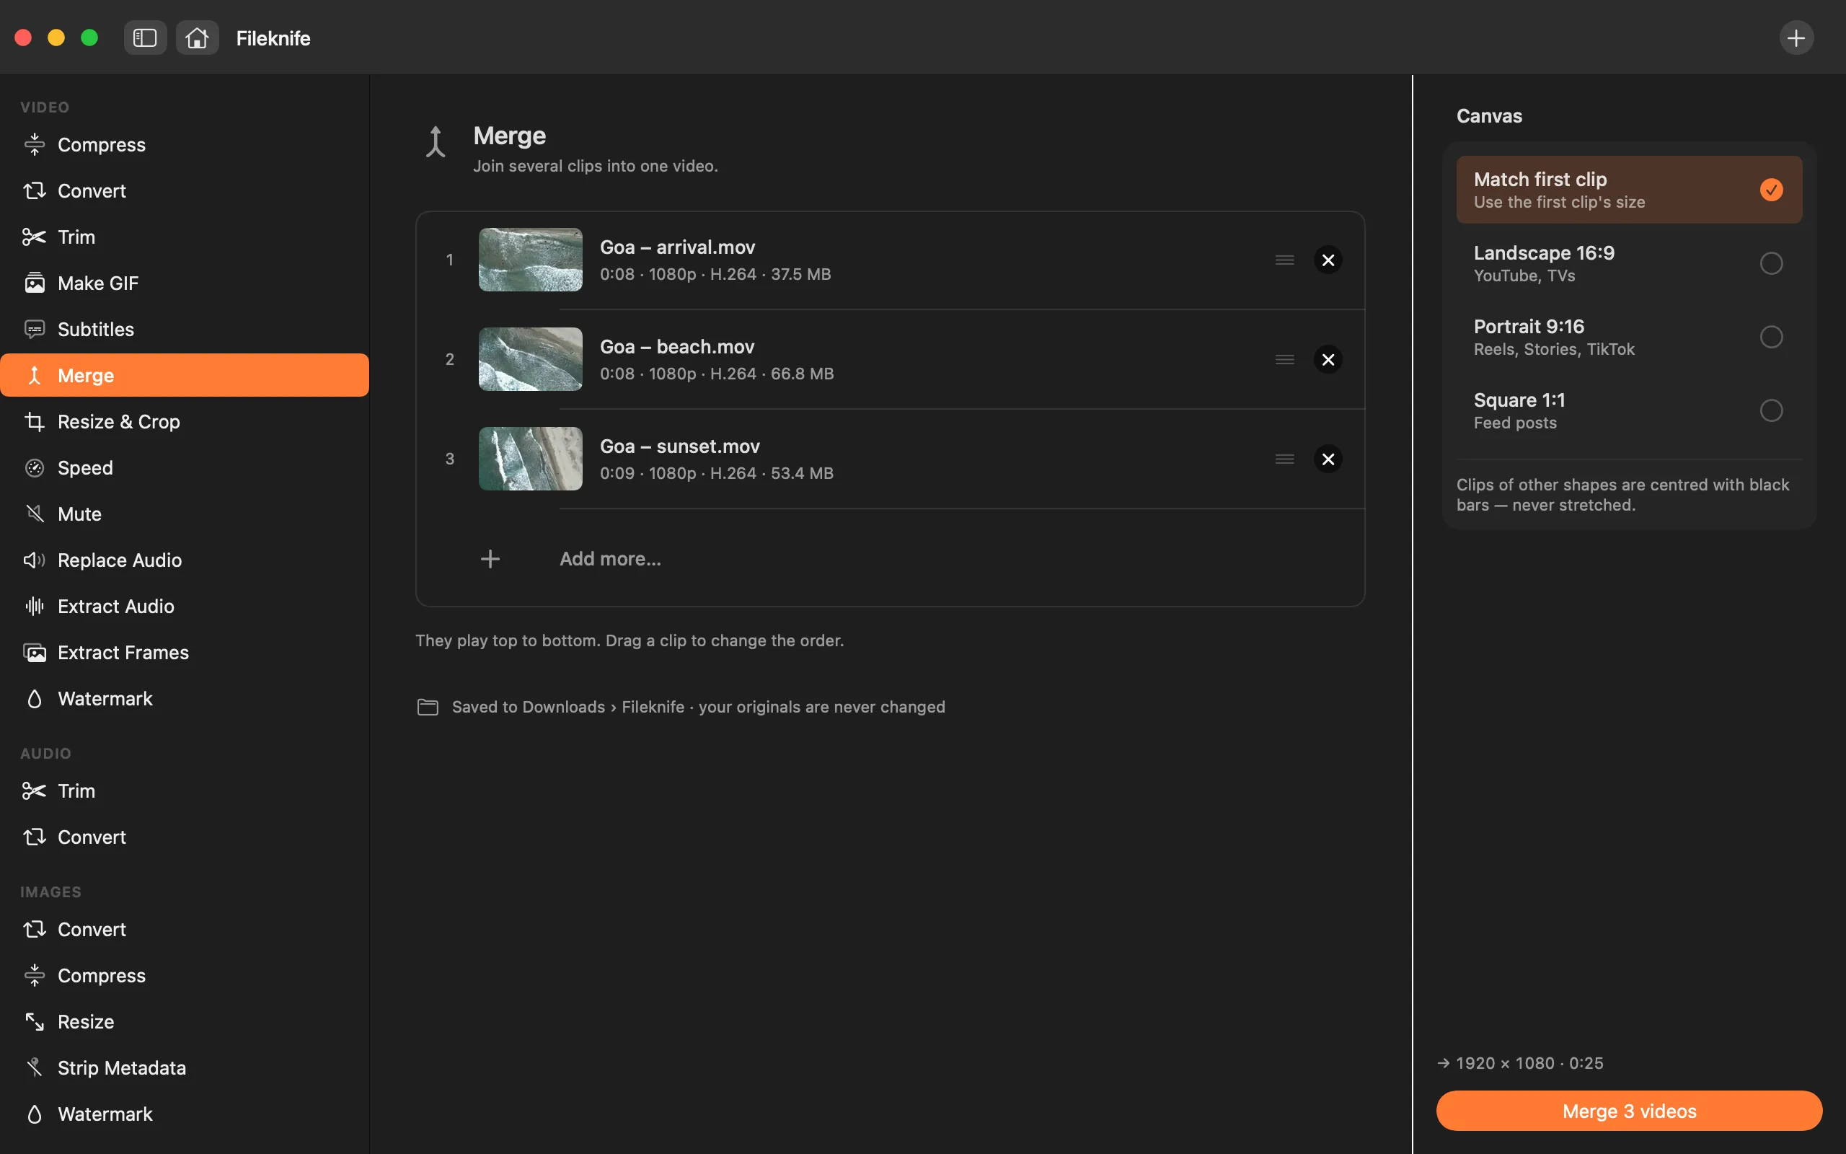Open the Subtitles tool
This screenshot has height=1154, width=1846.
[x=185, y=329]
